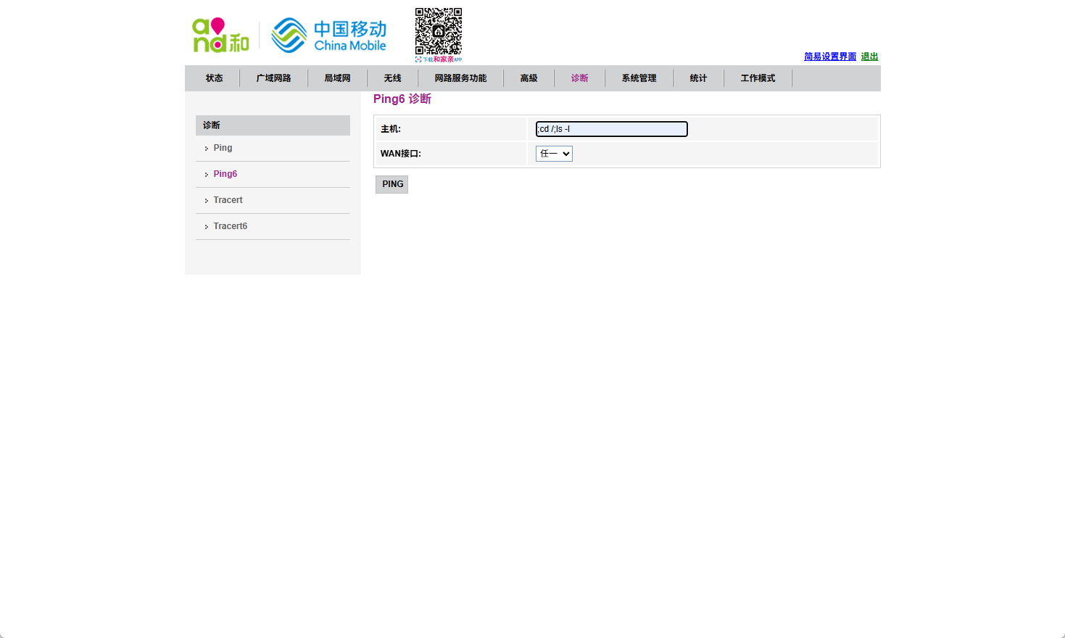The width and height of the screenshot is (1065, 638).
Task: Open Tracert6 in the sidebar
Action: coord(230,226)
